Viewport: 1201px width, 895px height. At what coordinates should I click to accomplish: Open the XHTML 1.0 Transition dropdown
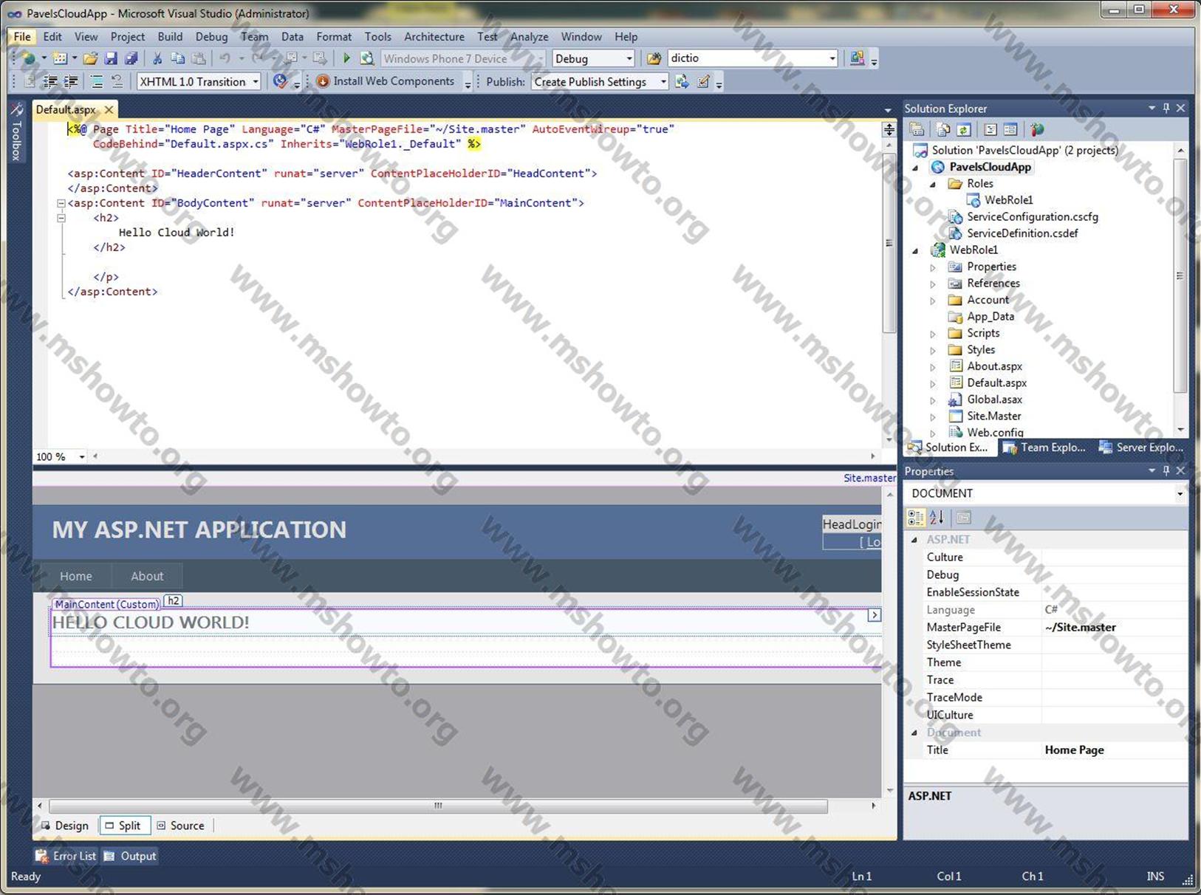(x=256, y=81)
